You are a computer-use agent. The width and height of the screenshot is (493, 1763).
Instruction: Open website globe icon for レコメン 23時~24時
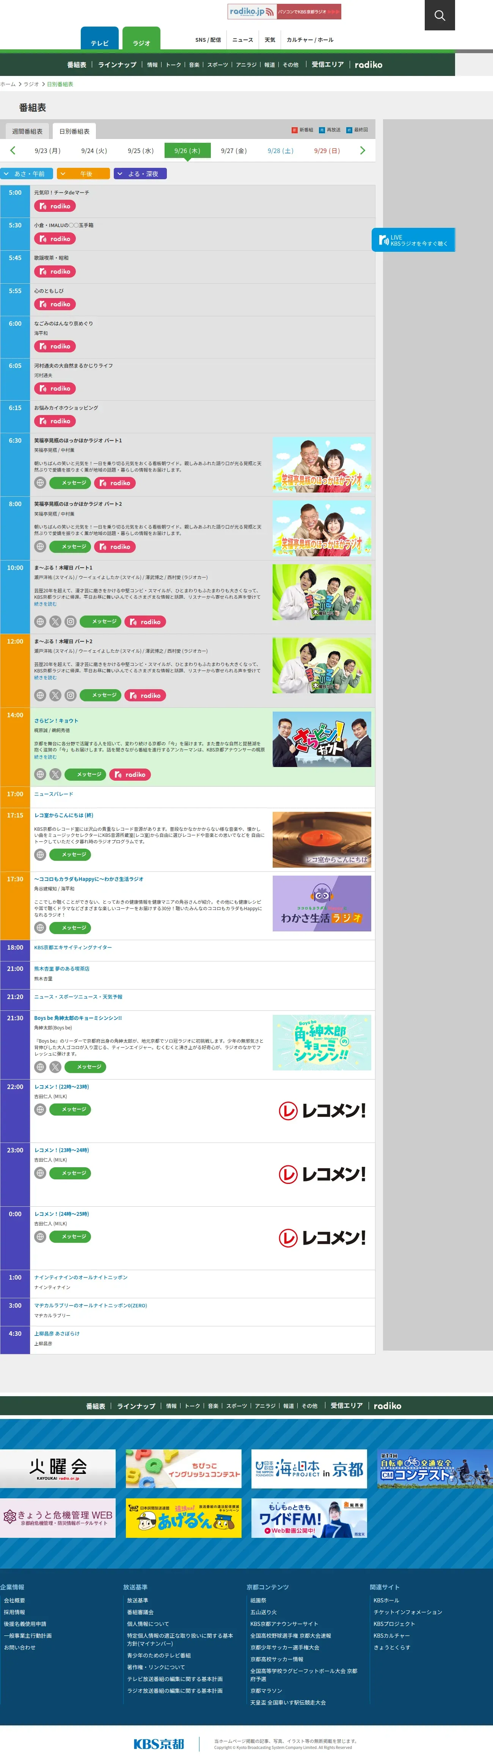click(40, 1173)
